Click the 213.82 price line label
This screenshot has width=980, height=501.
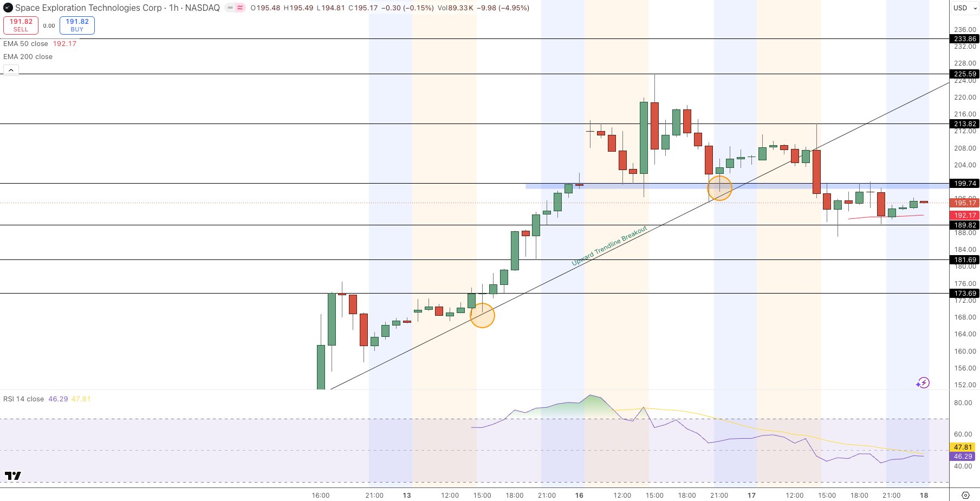pyautogui.click(x=965, y=124)
